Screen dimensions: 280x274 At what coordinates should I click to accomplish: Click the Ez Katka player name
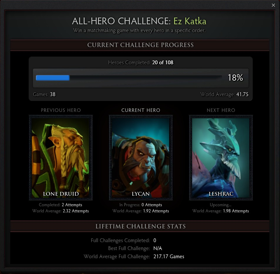[x=190, y=21]
